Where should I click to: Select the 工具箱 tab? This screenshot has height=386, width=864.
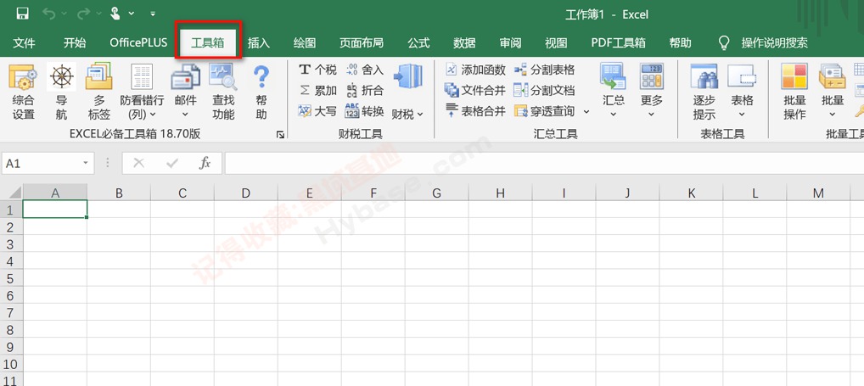click(208, 43)
